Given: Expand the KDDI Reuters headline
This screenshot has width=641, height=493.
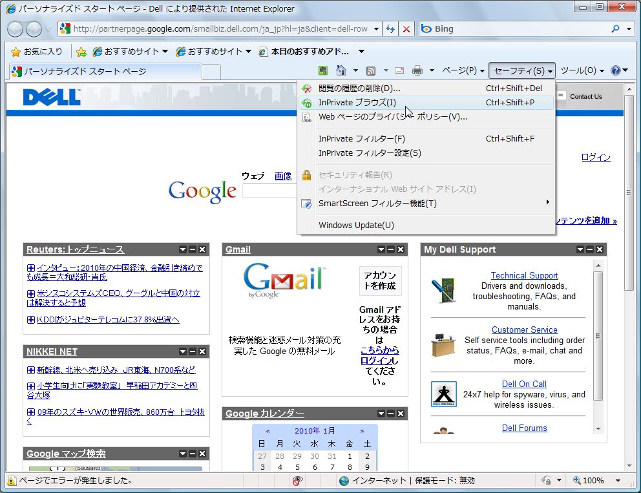Looking at the screenshot, I should pyautogui.click(x=30, y=320).
